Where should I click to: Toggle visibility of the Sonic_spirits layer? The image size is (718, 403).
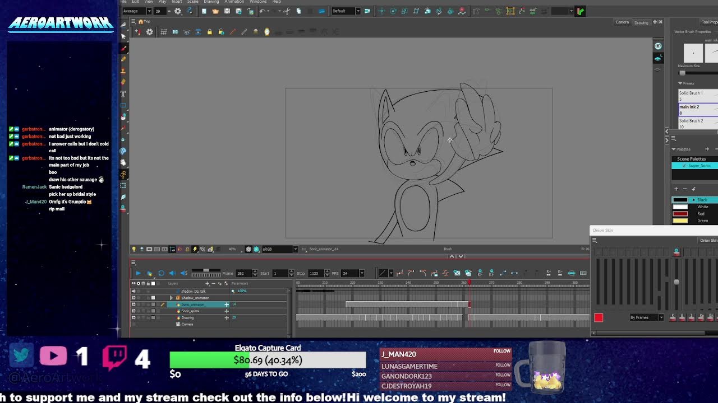point(134,311)
